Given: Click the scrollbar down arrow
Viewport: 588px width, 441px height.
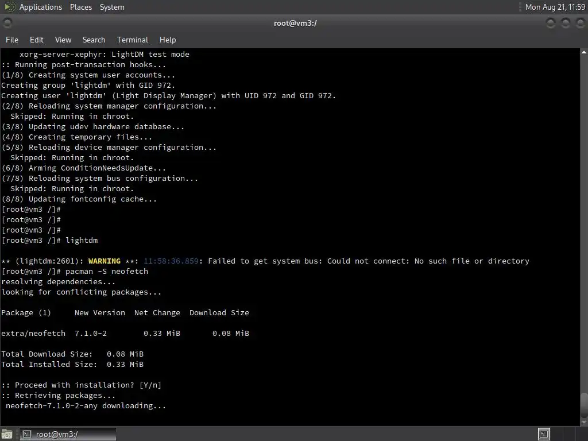Looking at the screenshot, I should click(x=584, y=422).
